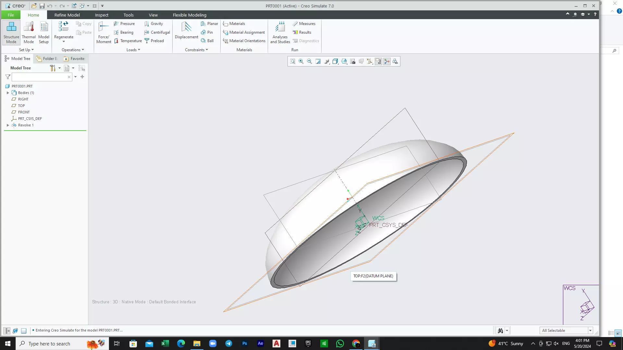
Task: Open the Folder Browser tab
Action: click(47, 59)
